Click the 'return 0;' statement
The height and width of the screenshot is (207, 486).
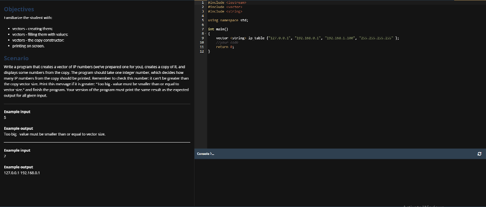225,47
